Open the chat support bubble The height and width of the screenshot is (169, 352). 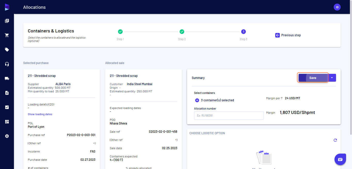coord(340,159)
